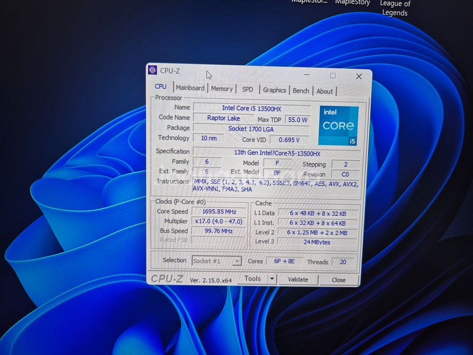Click the Revision value C0
The image size is (473, 355).
(345, 174)
